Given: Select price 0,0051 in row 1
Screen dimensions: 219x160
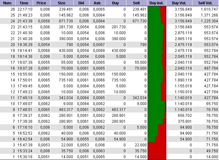Looking at the screenshot, I should click(44, 157).
